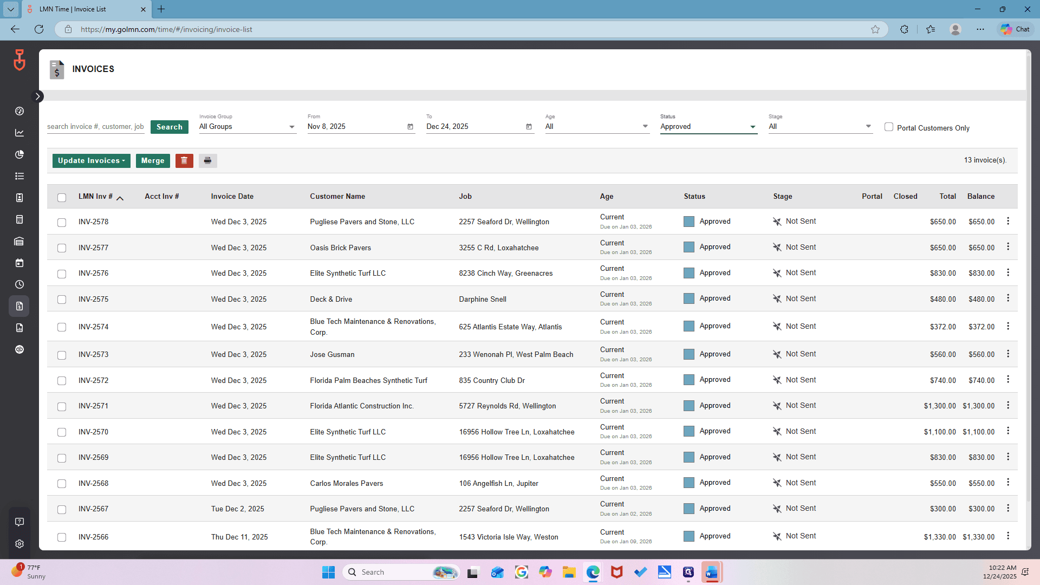Image resolution: width=1040 pixels, height=585 pixels.
Task: Sort by Invoice Date column header
Action: pyautogui.click(x=232, y=197)
